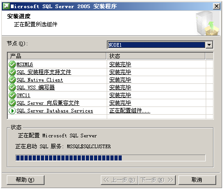Screen dimensions: 223x189
Task: Click the checkmark icon for SQL Native Client
Action: coord(12,80)
